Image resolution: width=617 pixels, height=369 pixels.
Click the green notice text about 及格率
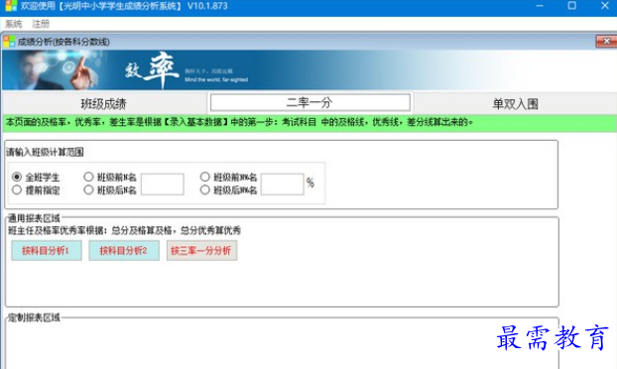239,122
